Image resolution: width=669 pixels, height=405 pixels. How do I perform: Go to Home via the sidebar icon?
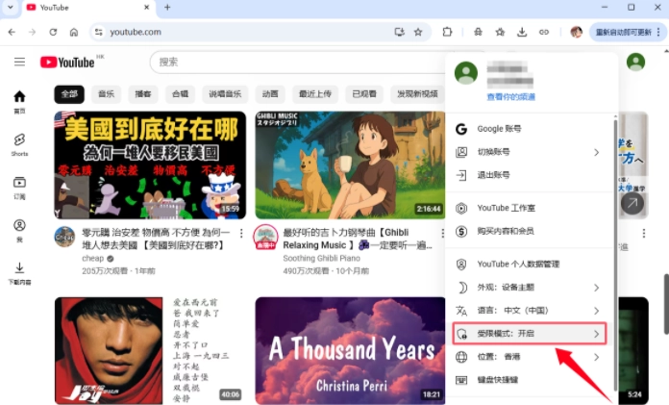point(19,101)
